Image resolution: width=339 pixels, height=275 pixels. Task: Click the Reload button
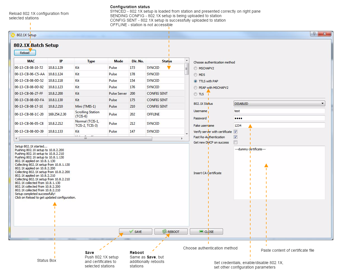click(25, 53)
